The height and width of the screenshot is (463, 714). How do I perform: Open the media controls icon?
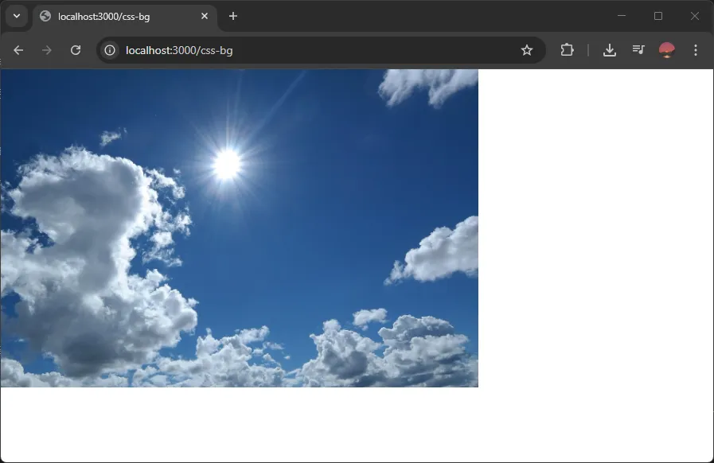(x=638, y=49)
